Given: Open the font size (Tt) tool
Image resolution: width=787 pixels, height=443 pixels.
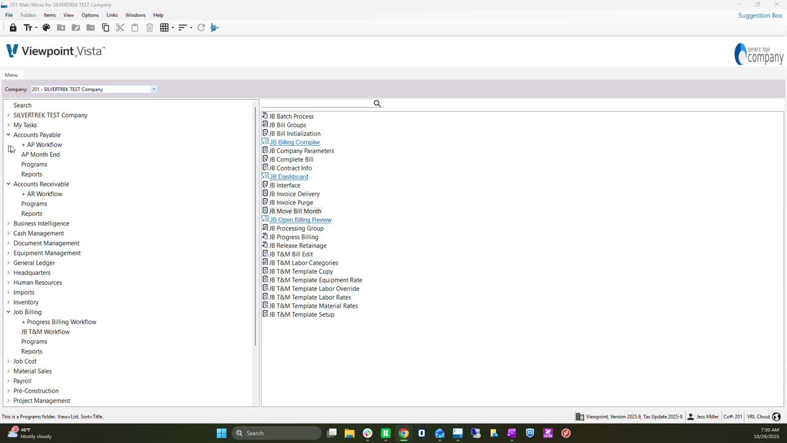Looking at the screenshot, I should 28,28.
